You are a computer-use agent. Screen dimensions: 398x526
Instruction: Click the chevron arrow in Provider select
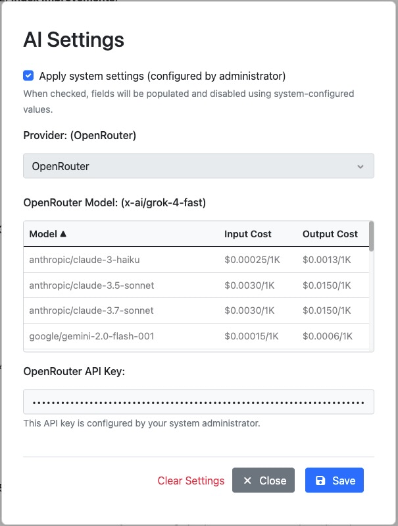(361, 167)
